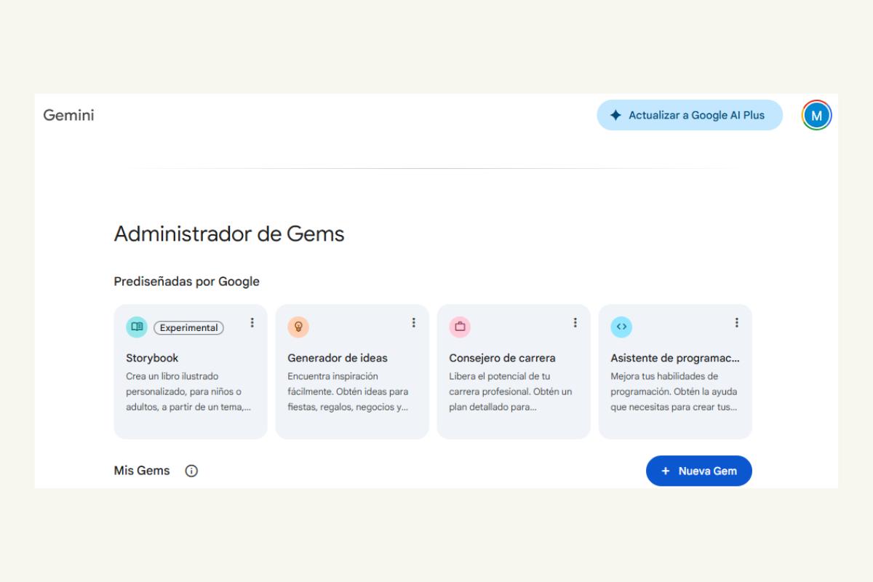
Task: Open the three-dot menu on Generador de ideas
Action: (414, 323)
